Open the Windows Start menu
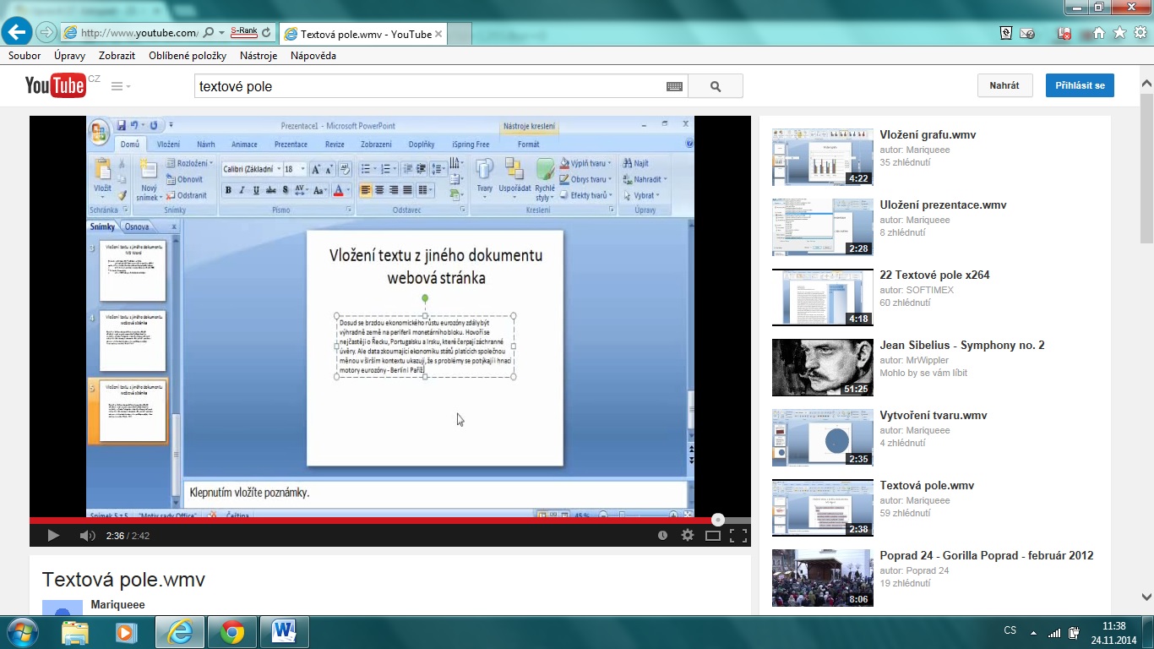Image resolution: width=1154 pixels, height=649 pixels. coord(21,632)
